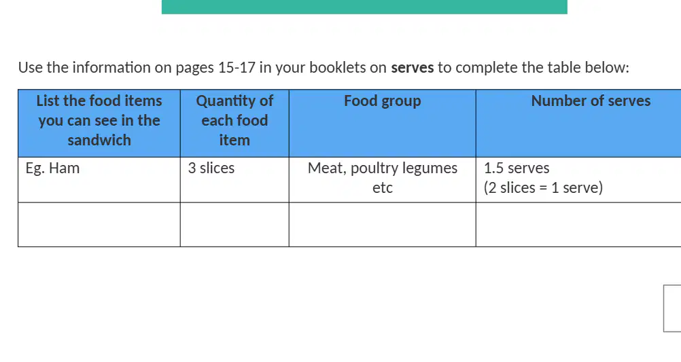Screen dimensions: 681x362
Task: Click the 'Eg. Ham' cell
Action: (x=99, y=180)
